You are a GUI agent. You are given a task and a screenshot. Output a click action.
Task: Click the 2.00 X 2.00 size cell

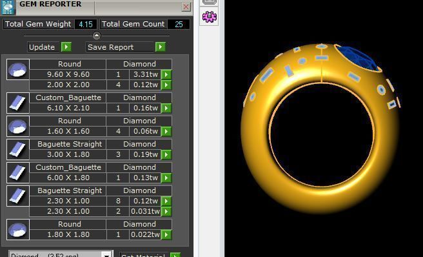click(x=68, y=85)
